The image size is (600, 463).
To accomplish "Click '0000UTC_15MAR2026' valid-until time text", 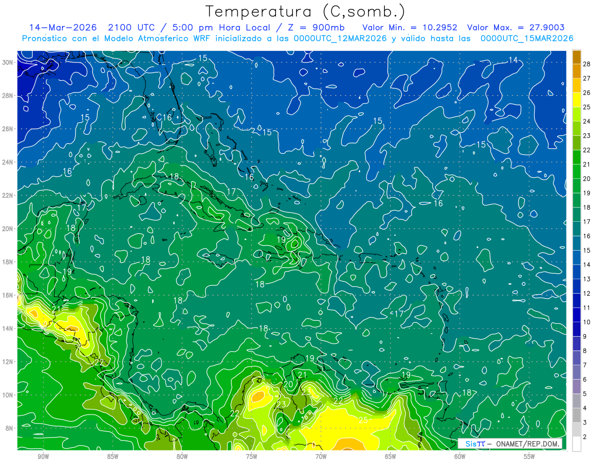I will click(526, 38).
